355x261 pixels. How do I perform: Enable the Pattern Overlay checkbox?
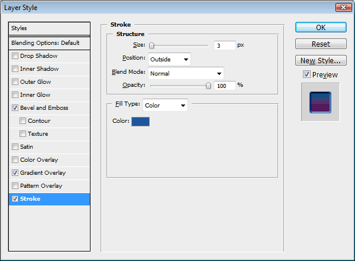tap(15, 186)
